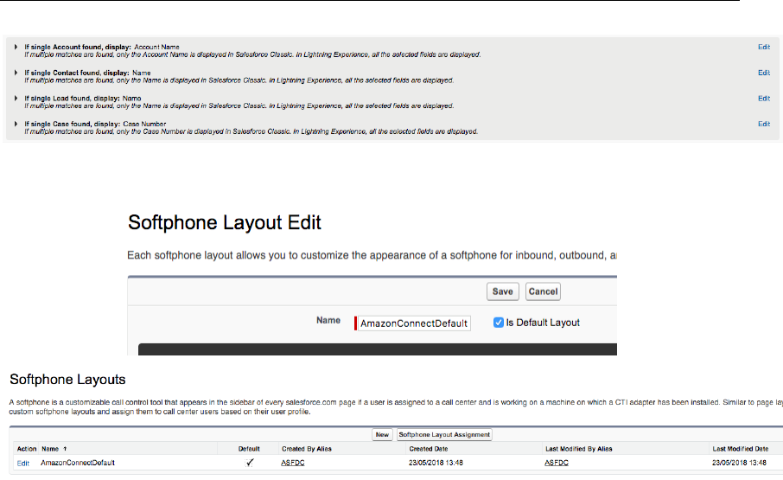Expand the single Case found section

(16, 125)
